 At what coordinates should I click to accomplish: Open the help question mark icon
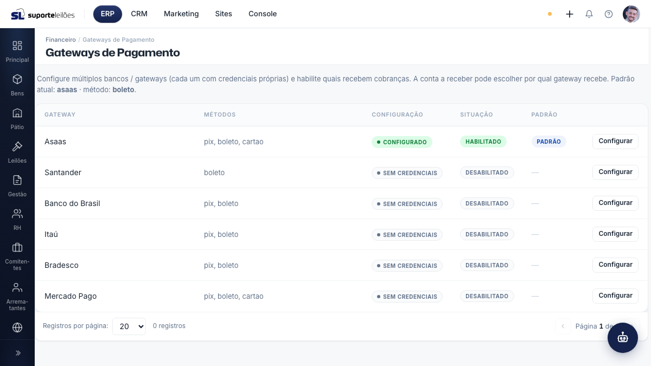pyautogui.click(x=609, y=14)
